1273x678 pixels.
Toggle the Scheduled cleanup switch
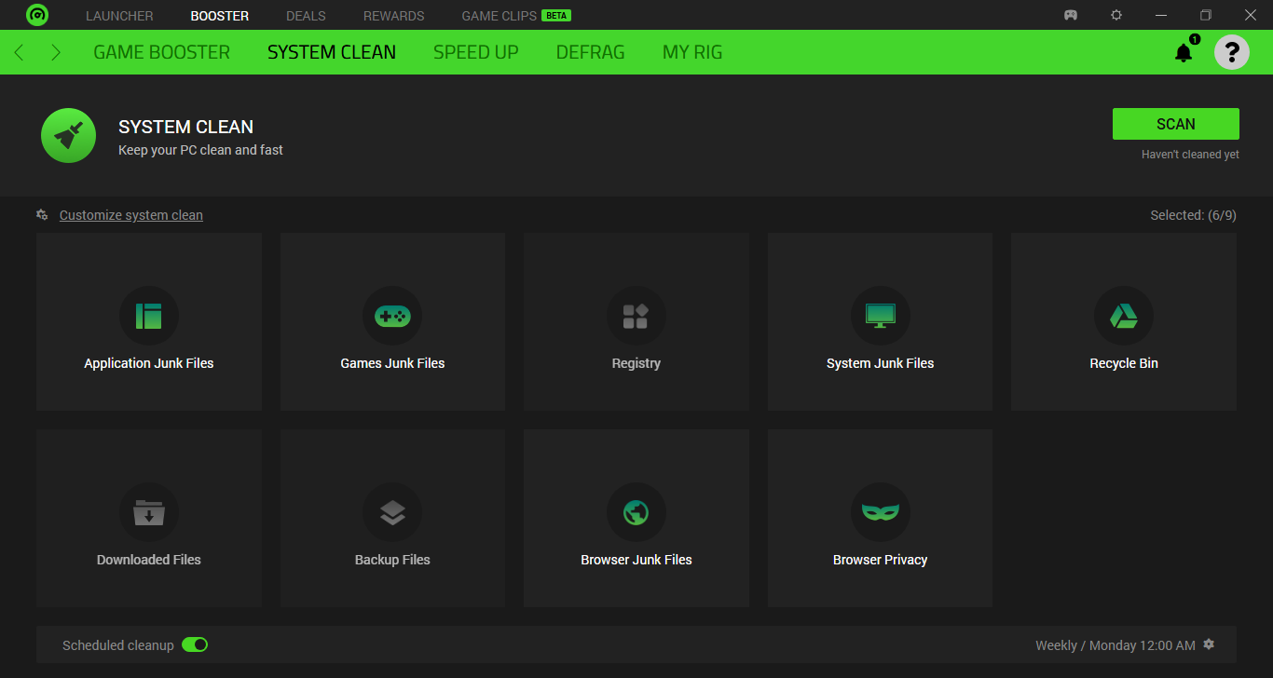[195, 644]
